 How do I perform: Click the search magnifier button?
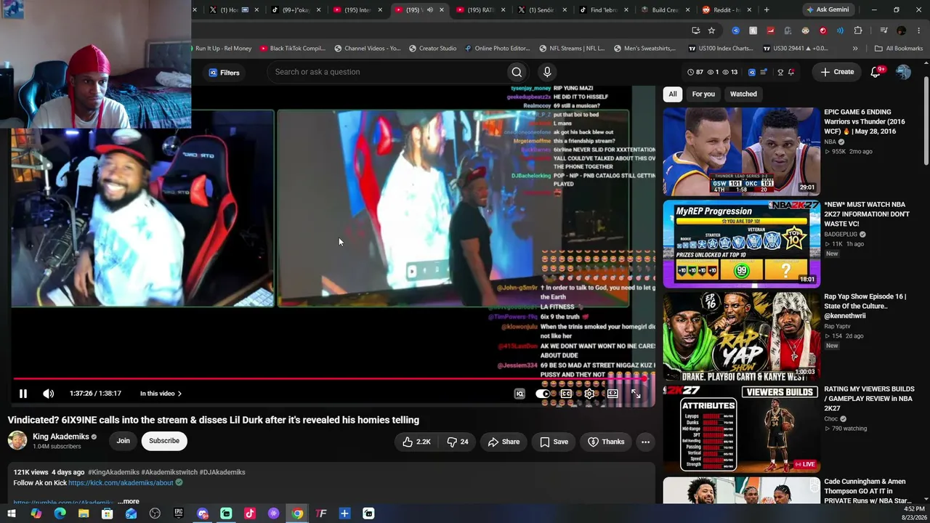pyautogui.click(x=517, y=72)
